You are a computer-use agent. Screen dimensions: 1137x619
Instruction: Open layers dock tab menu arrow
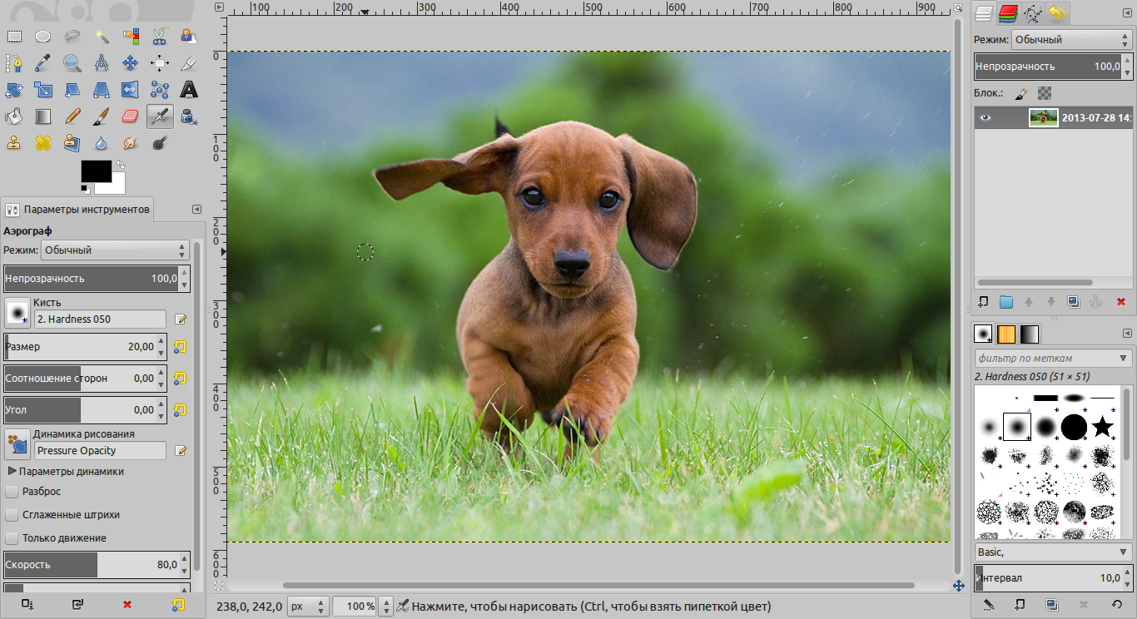click(x=1127, y=12)
